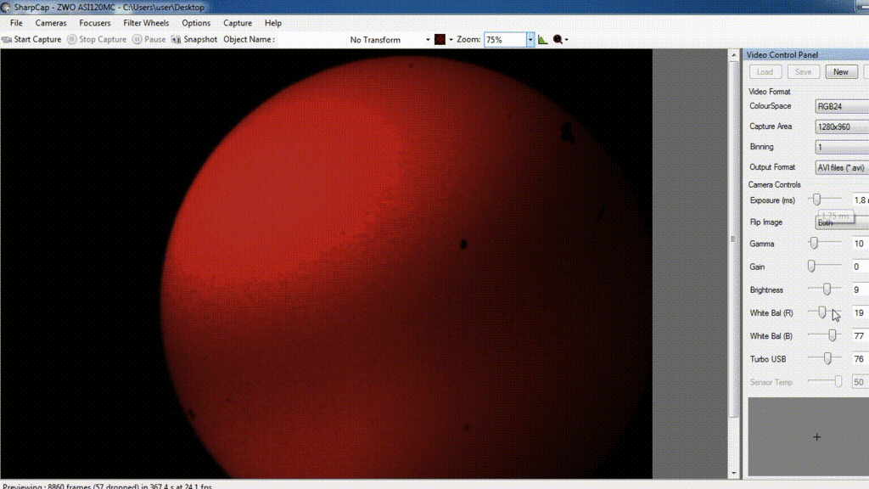Click the red reticule overlay icon
869x489 pixels.
coord(440,39)
